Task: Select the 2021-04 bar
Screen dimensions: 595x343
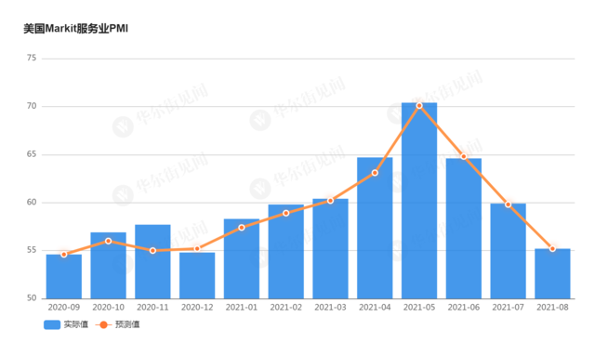Action: [x=375, y=228]
